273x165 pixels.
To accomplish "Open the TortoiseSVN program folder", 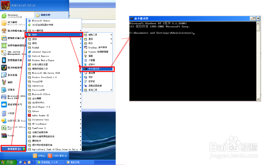I will [x=55, y=90].
